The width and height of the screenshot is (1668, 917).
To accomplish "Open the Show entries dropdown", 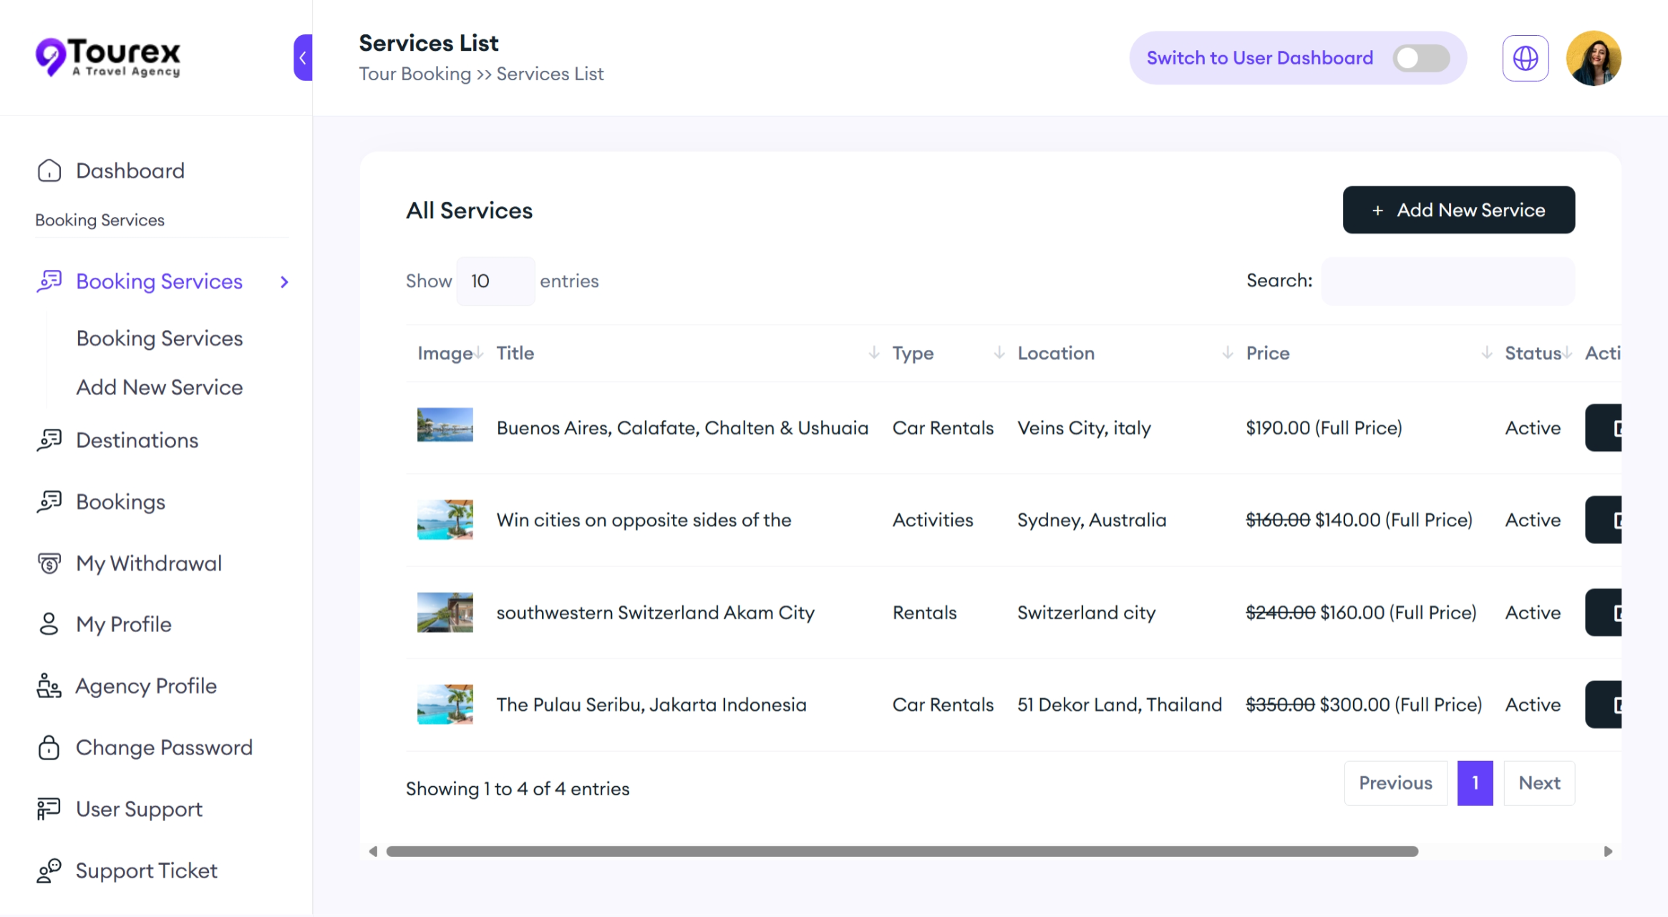I will (495, 281).
